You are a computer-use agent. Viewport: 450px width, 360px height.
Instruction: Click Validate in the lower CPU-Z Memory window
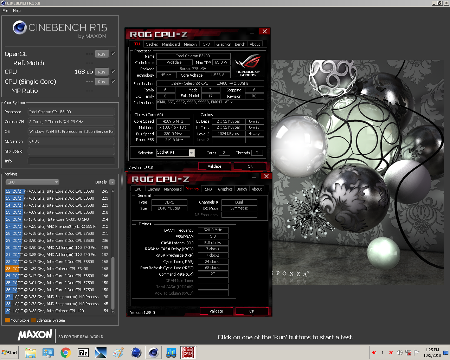pyautogui.click(x=216, y=311)
